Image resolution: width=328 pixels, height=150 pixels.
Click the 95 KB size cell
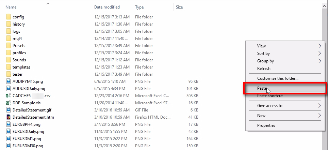pyautogui.click(x=193, y=81)
